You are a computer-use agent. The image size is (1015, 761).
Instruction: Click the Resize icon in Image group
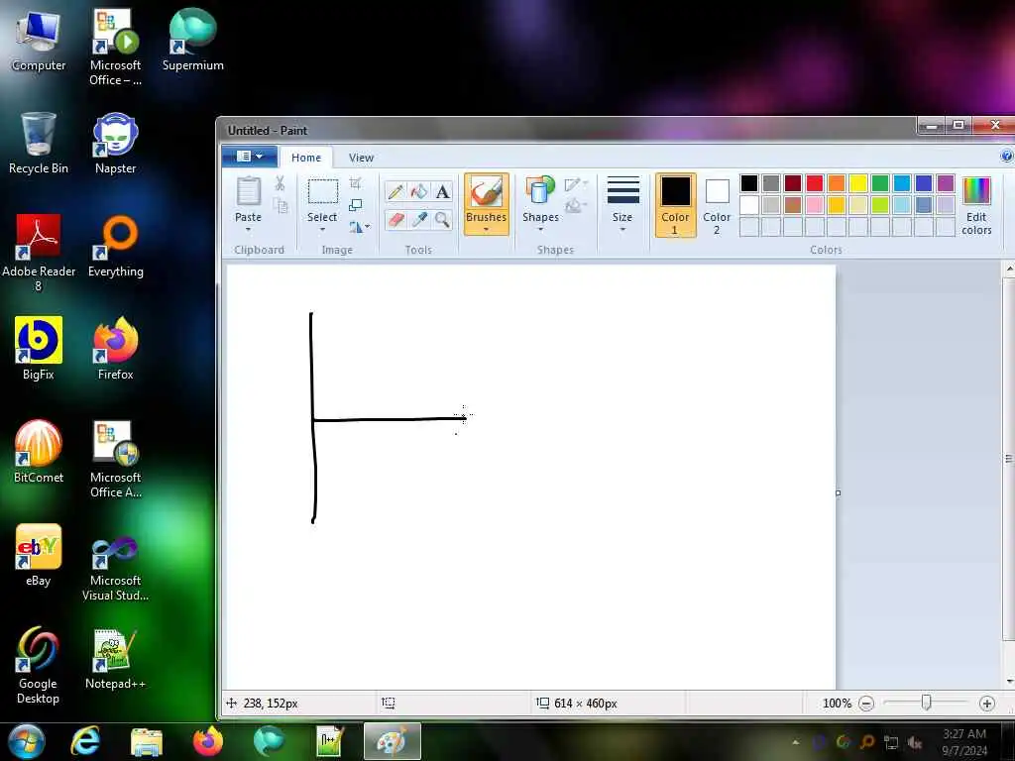356,206
